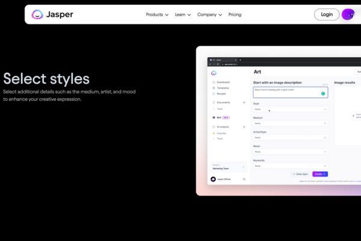Open Documents in the sidebar
The height and width of the screenshot is (241, 361).
(221, 102)
